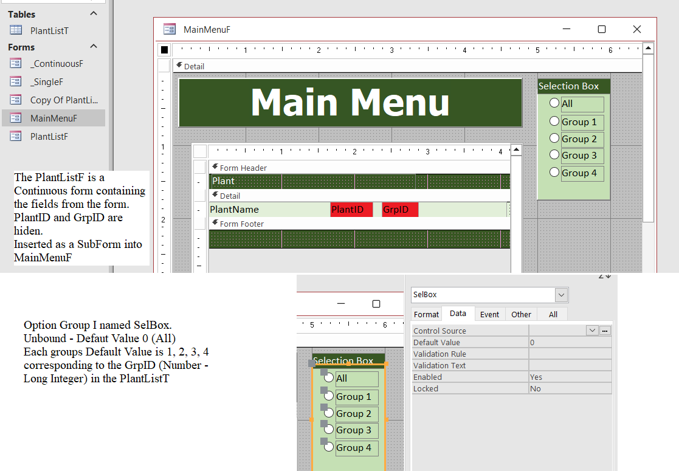Viewport: 679px width, 471px height.
Task: Click the _SingleF form icon
Action: [x=16, y=81]
